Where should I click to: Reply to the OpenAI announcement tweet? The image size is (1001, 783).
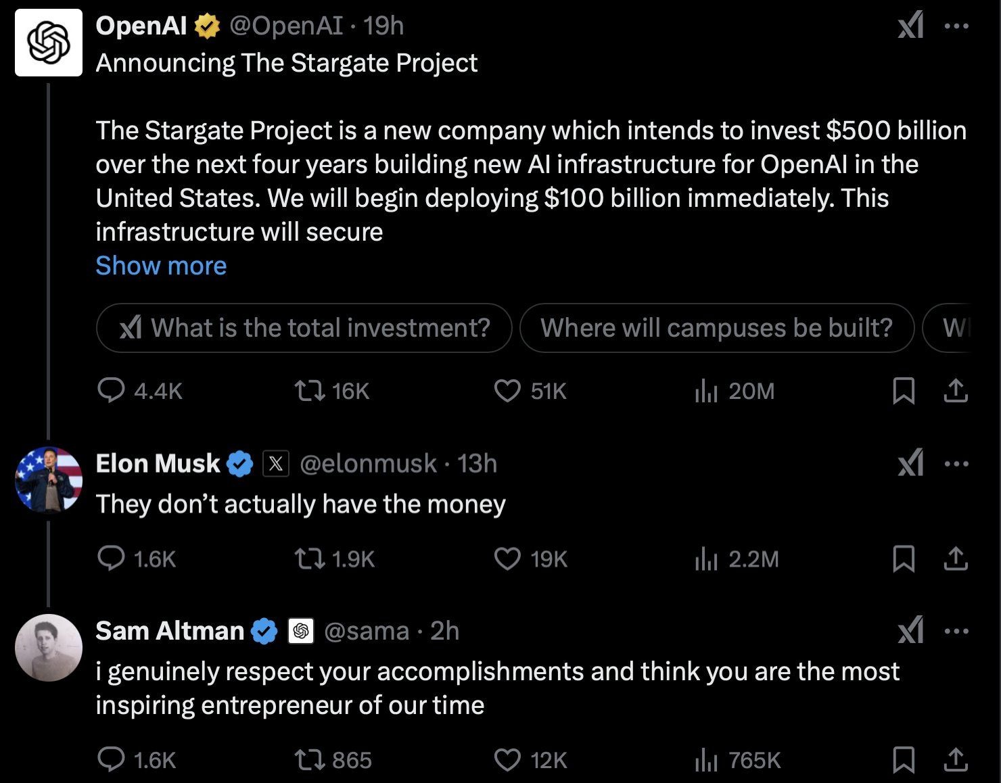112,391
